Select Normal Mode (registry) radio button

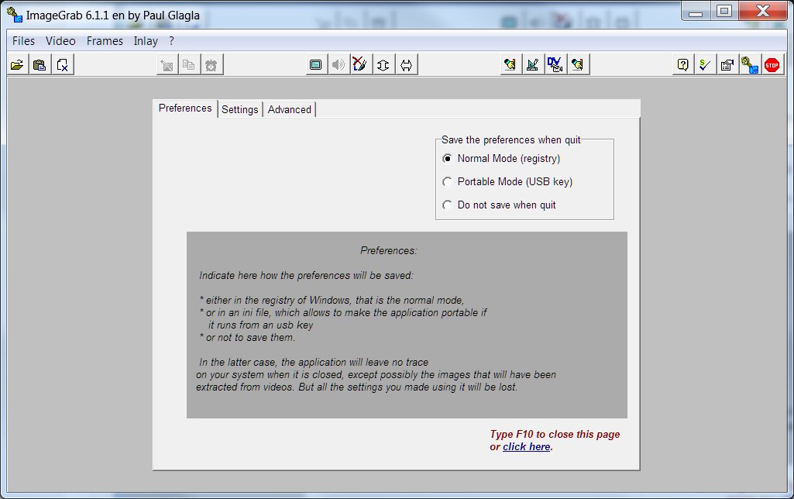(447, 159)
